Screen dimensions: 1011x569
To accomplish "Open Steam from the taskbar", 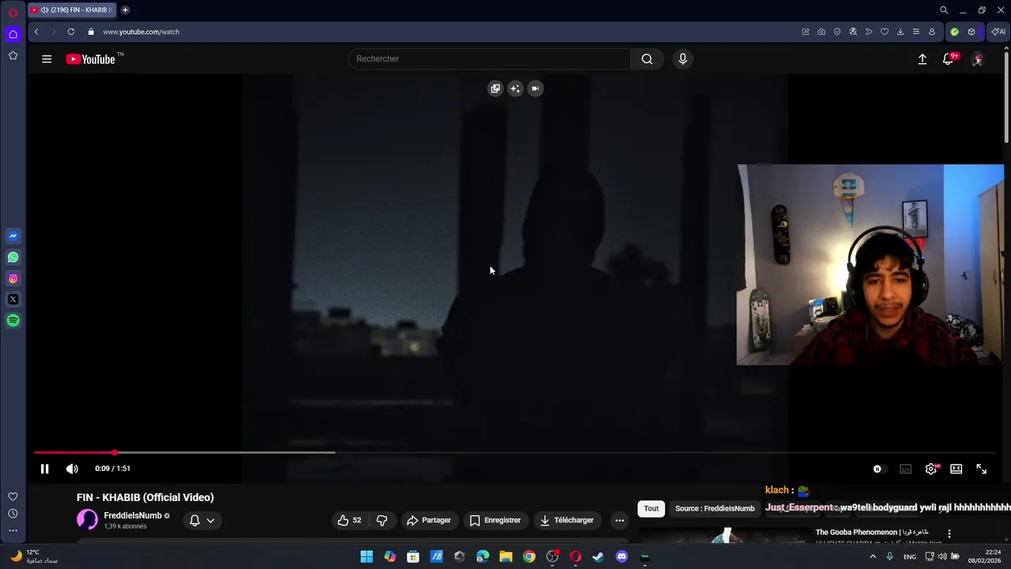I will (x=598, y=556).
